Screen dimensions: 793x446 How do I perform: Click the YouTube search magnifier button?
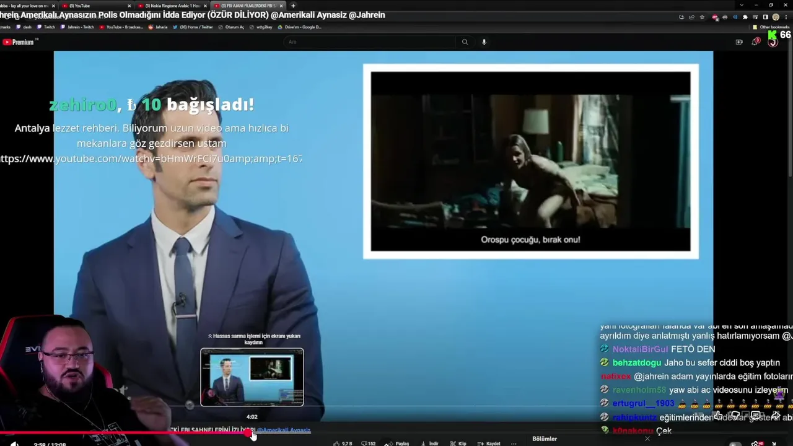[x=465, y=42]
